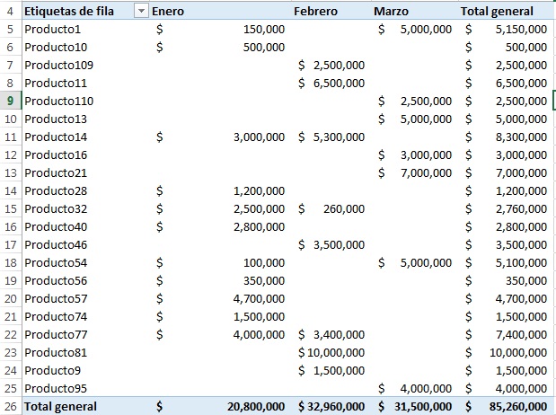This screenshot has height=415, width=556.
Task: Select row header number 9
Action: (x=11, y=101)
